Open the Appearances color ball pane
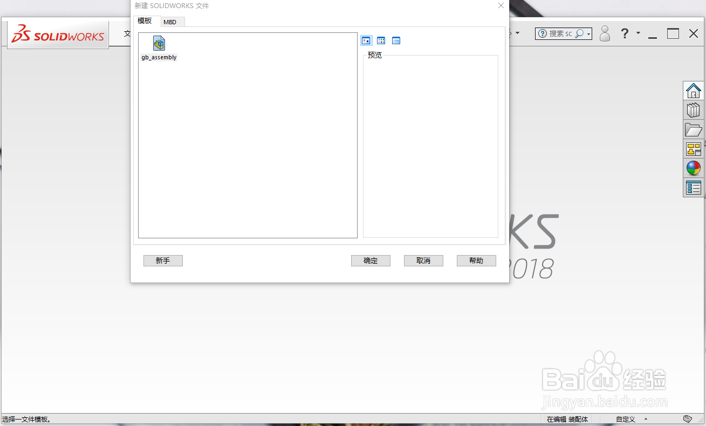Image resolution: width=706 pixels, height=426 pixels. point(693,168)
